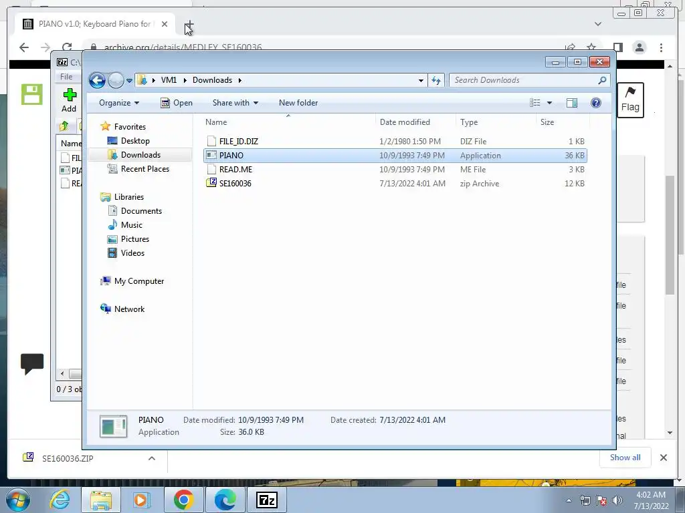This screenshot has width=685, height=513.
Task: Open Desktop in navigation pane
Action: 135,140
